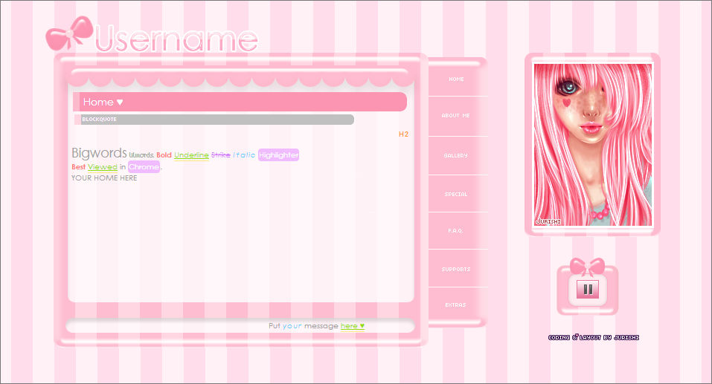Image resolution: width=712 pixels, height=384 pixels.
Task: Click the Username title text
Action: (176, 39)
